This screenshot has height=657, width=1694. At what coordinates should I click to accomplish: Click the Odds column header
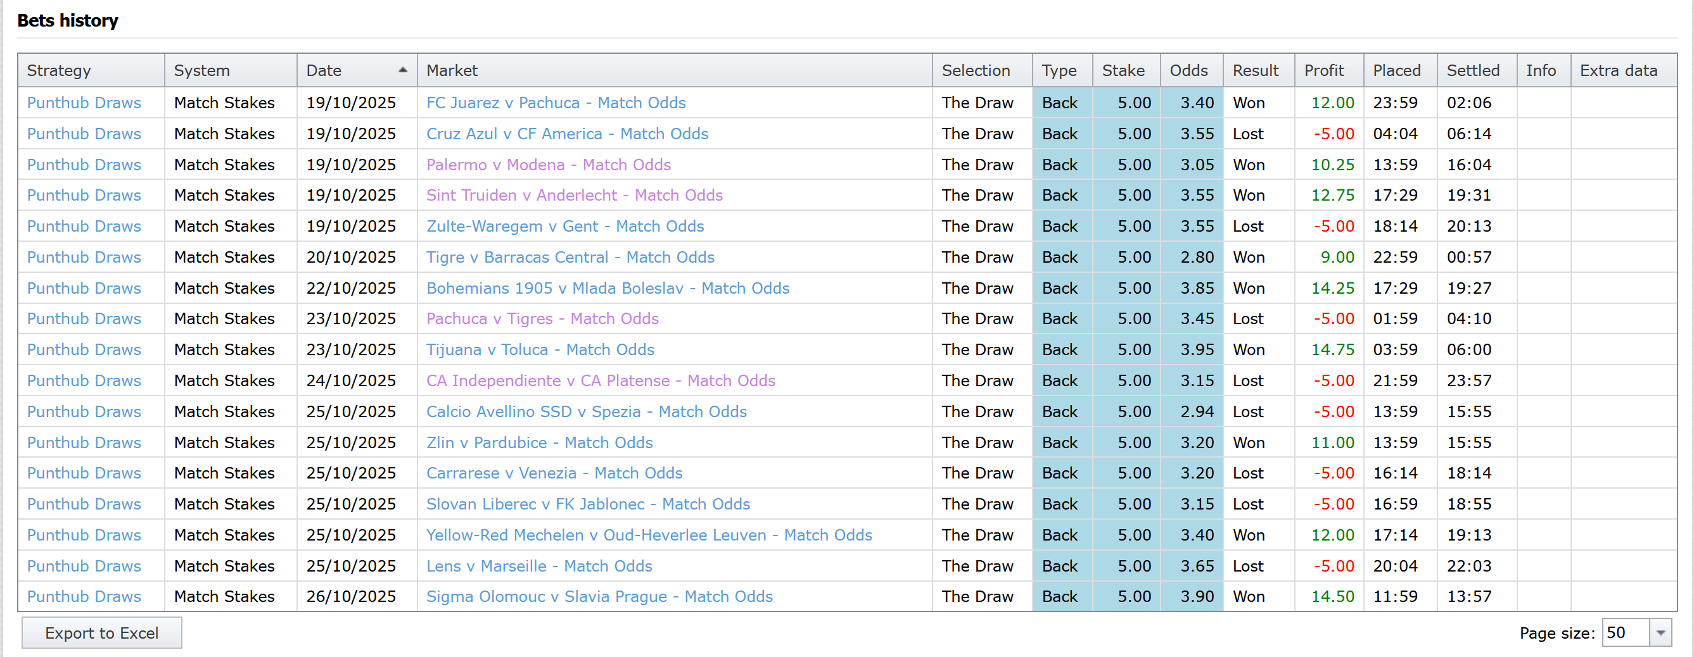(1188, 70)
